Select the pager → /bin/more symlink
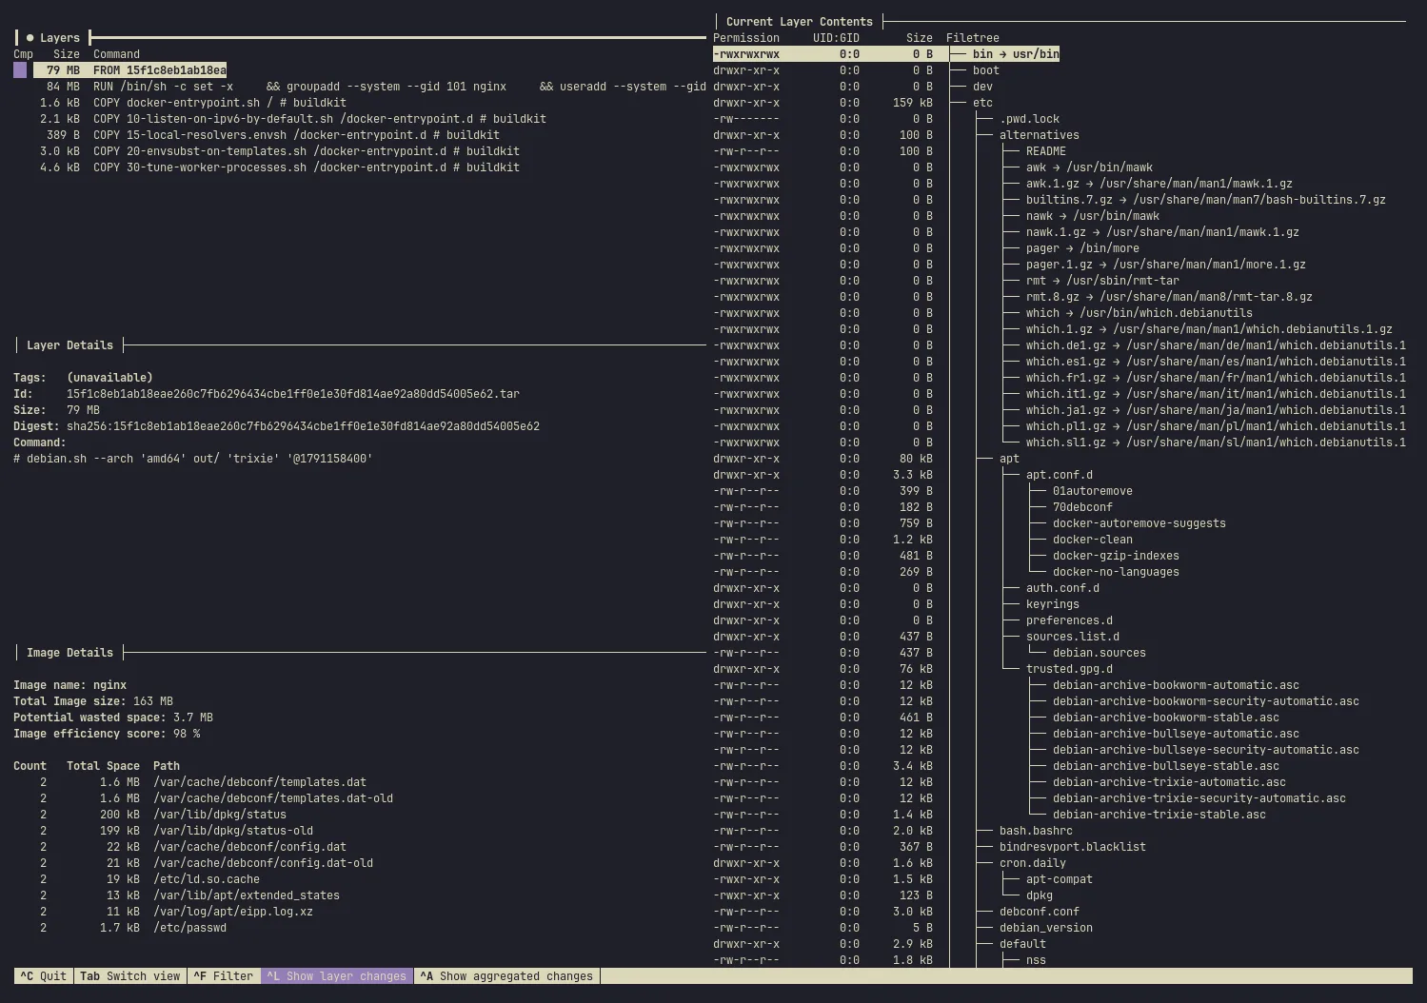Image resolution: width=1427 pixels, height=1003 pixels. 1082,248
